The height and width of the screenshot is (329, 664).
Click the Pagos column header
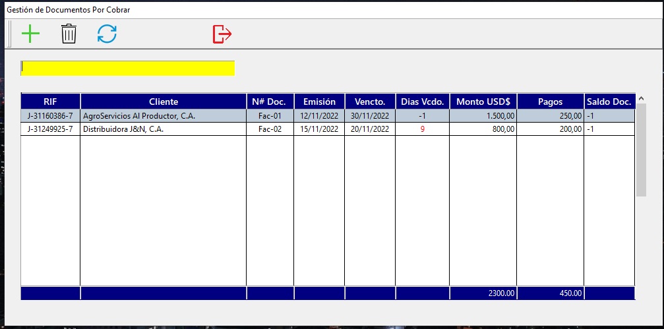pos(551,102)
